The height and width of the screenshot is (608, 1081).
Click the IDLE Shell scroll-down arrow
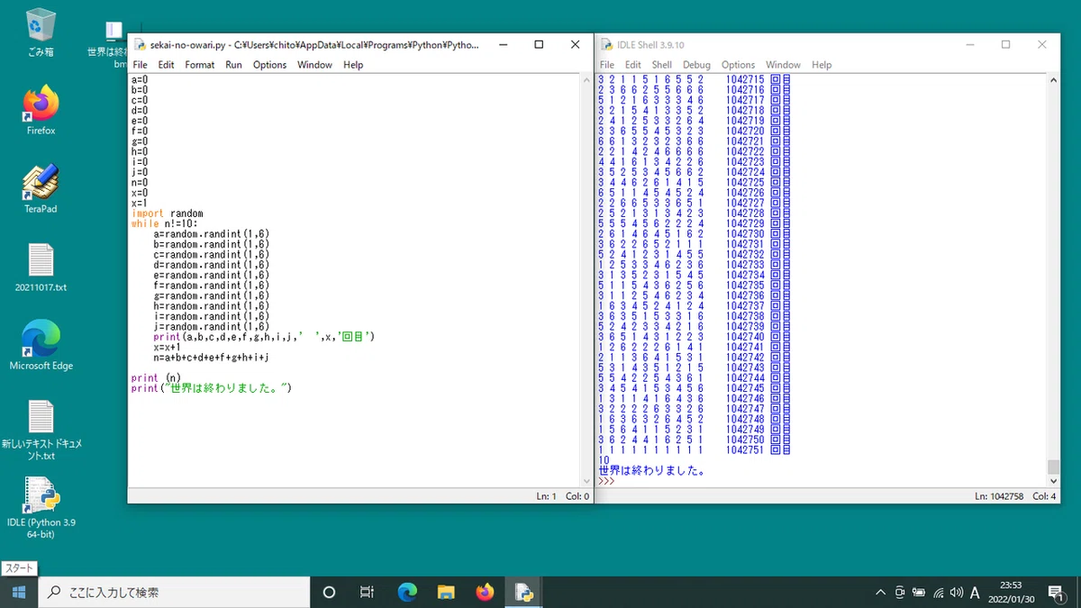1053,483
